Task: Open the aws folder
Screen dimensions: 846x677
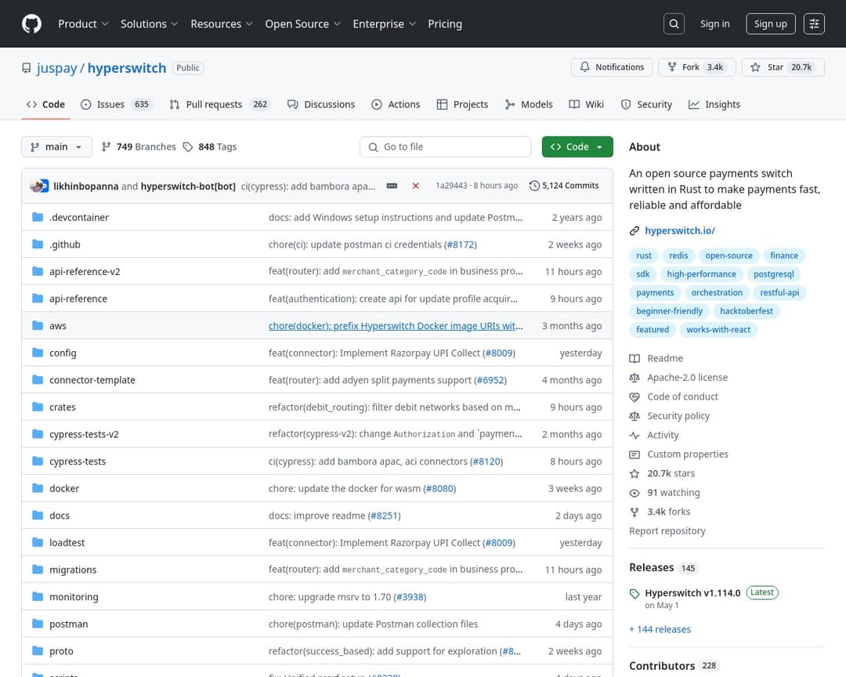Action: 58,326
